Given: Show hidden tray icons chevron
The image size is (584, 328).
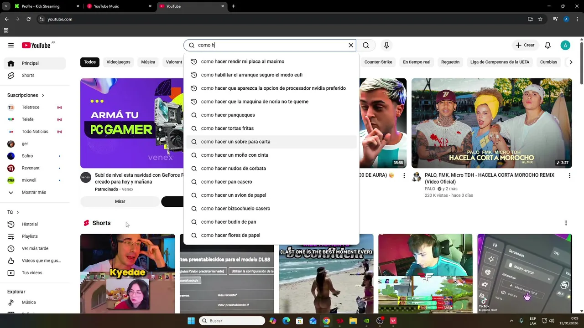Looking at the screenshot, I should [511, 321].
